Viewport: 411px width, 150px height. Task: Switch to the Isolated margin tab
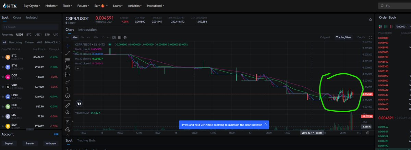point(32,17)
